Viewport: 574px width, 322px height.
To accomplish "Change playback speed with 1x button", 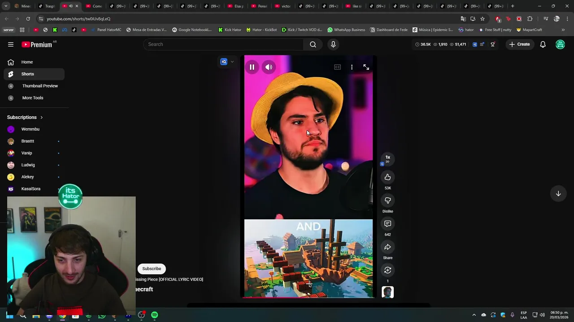I will (387, 159).
